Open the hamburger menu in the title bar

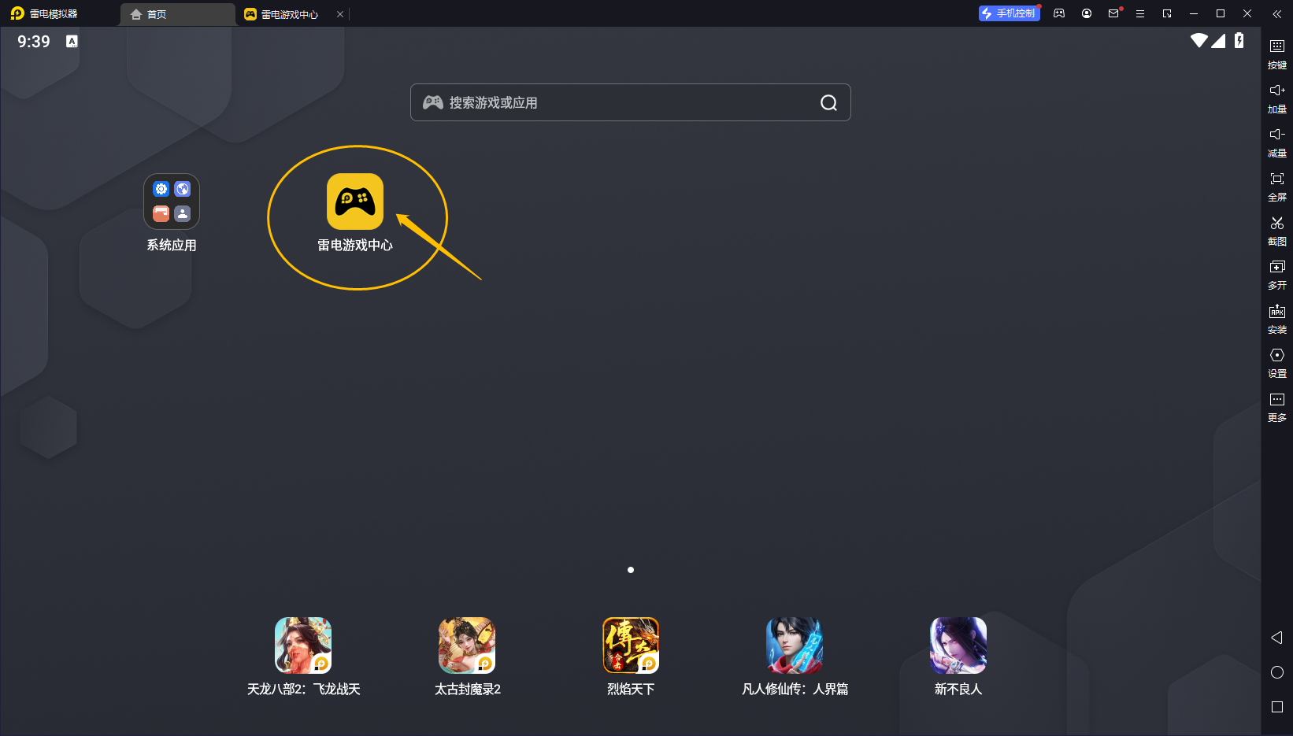(1140, 13)
